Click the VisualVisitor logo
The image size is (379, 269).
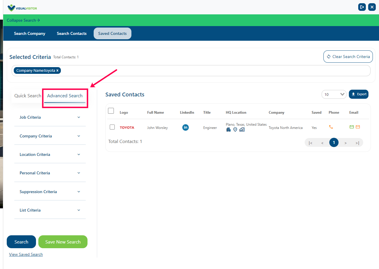click(x=22, y=8)
